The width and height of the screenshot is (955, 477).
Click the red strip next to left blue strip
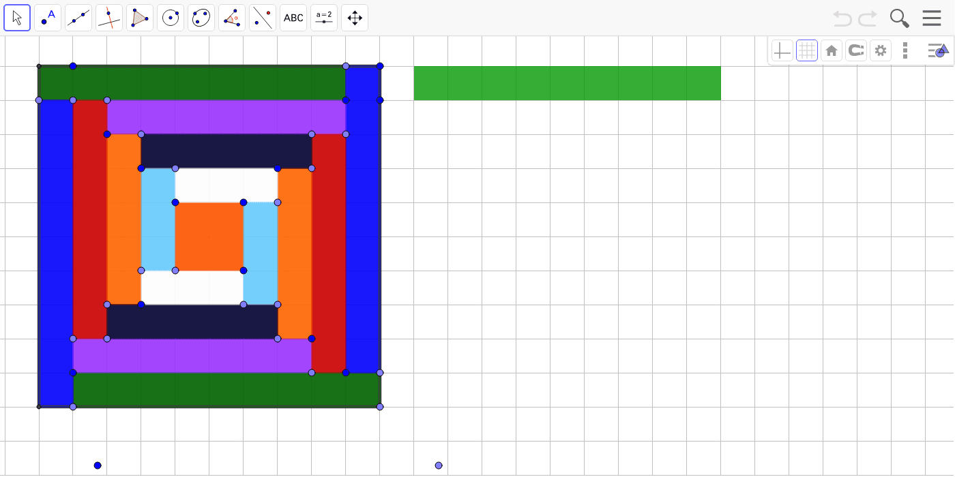[x=90, y=219]
